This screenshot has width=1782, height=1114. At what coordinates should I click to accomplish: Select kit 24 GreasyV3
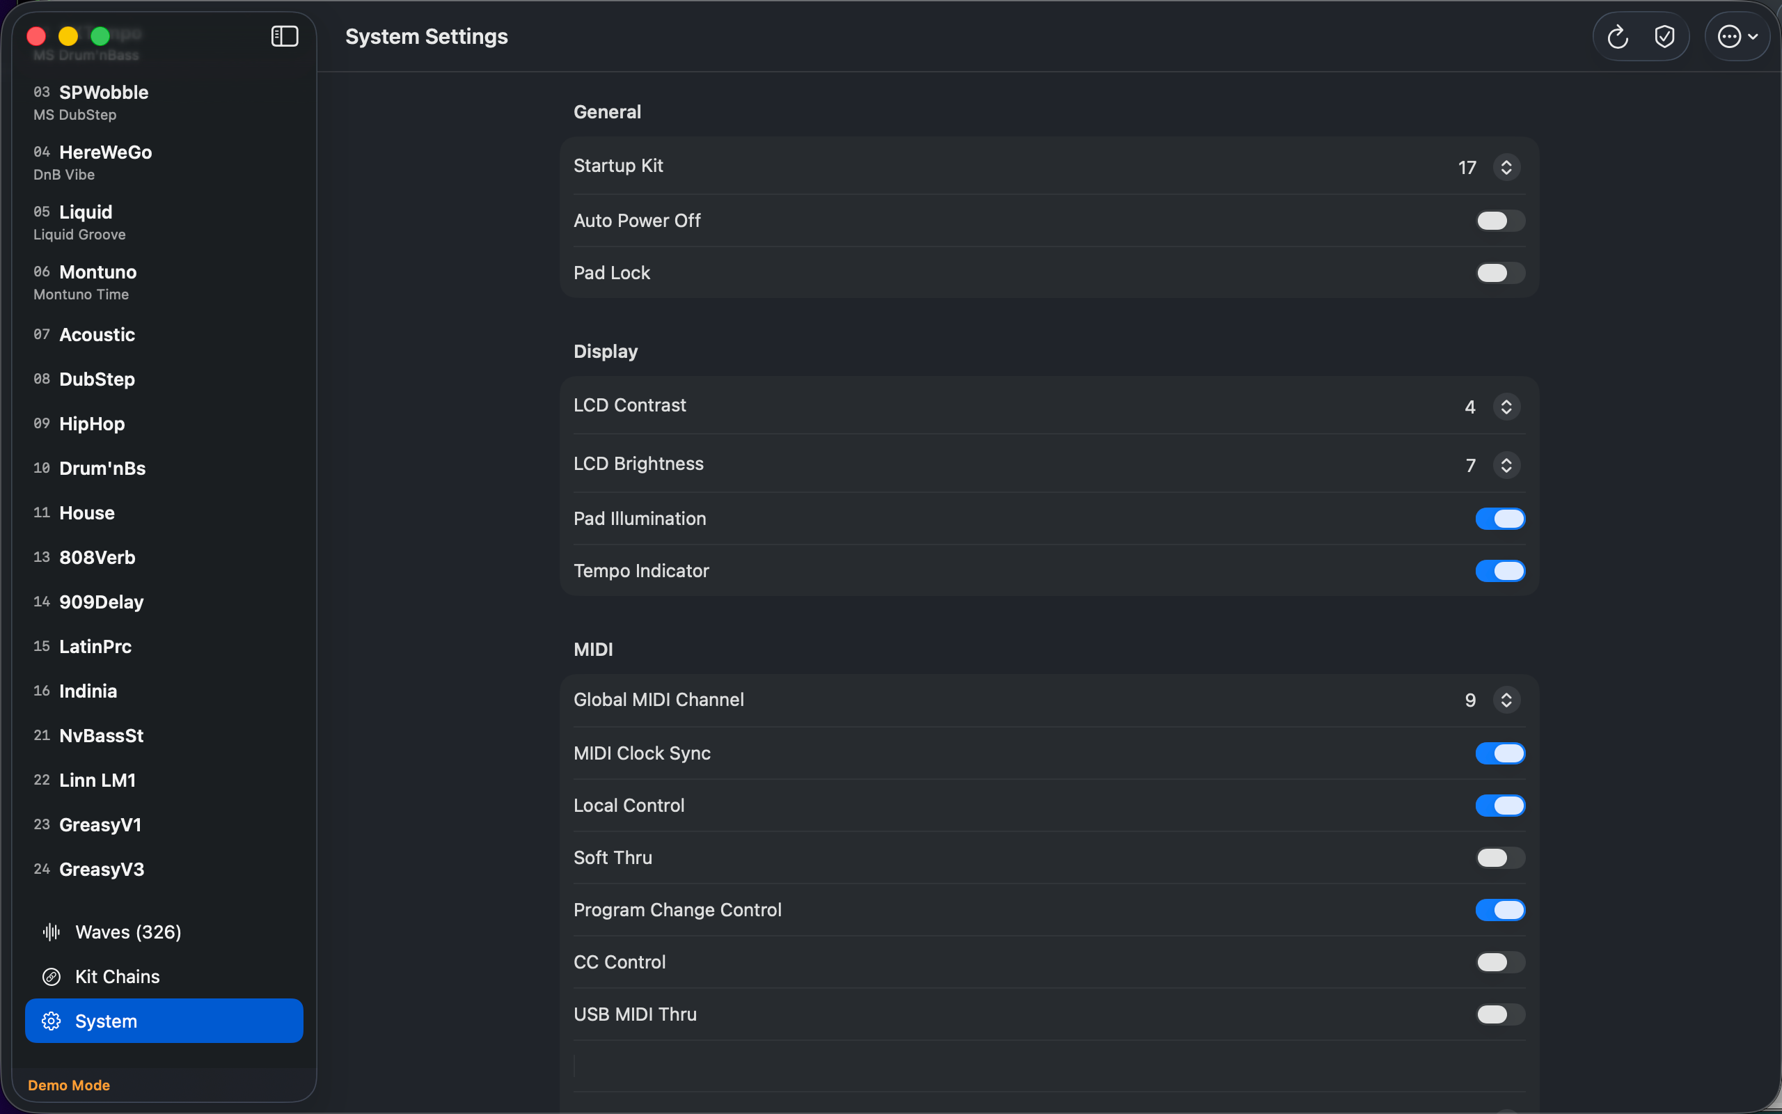coord(164,870)
